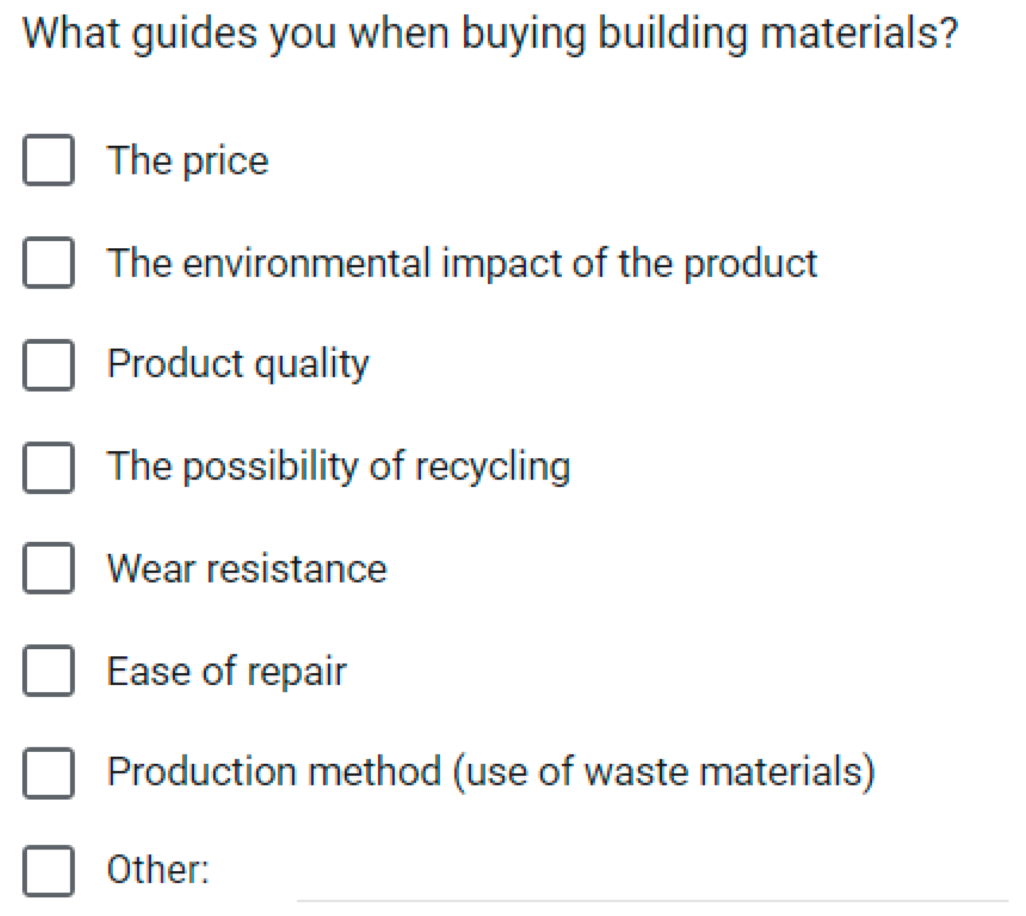The width and height of the screenshot is (1026, 916).
Task: Check the Other option box
Action: [49, 871]
